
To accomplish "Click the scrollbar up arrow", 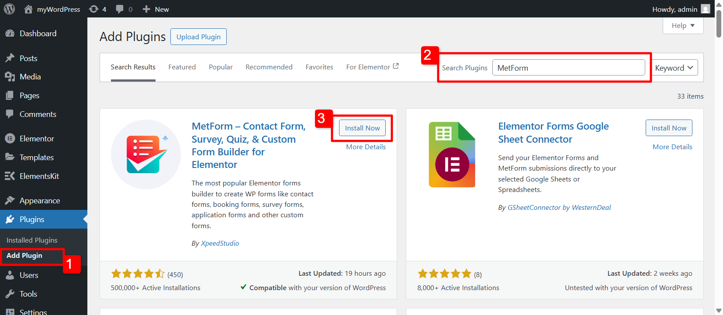I will pyautogui.click(x=719, y=4).
